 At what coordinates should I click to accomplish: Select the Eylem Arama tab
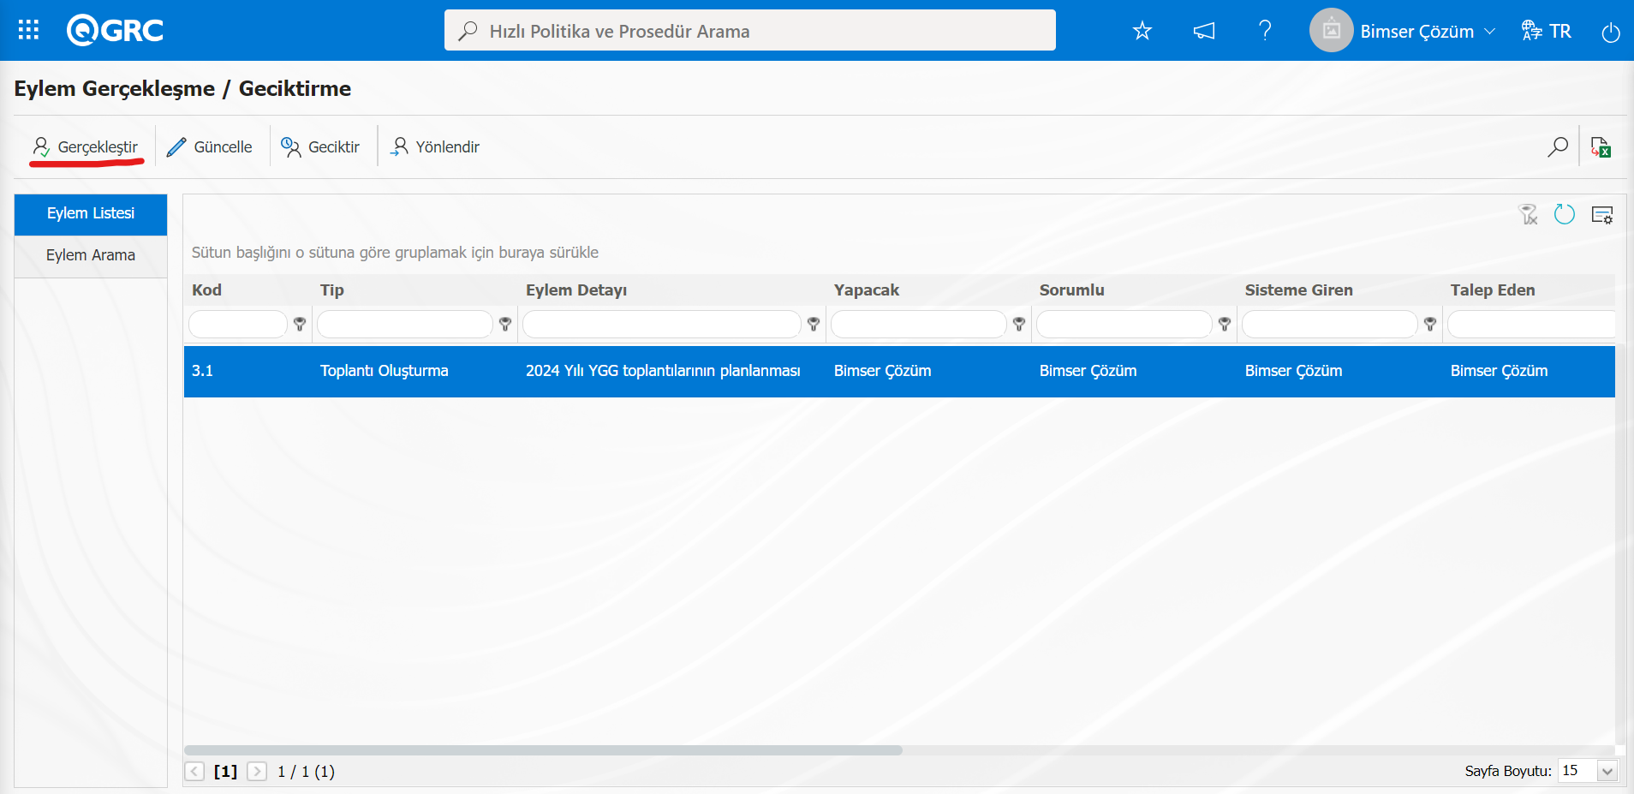coord(91,255)
